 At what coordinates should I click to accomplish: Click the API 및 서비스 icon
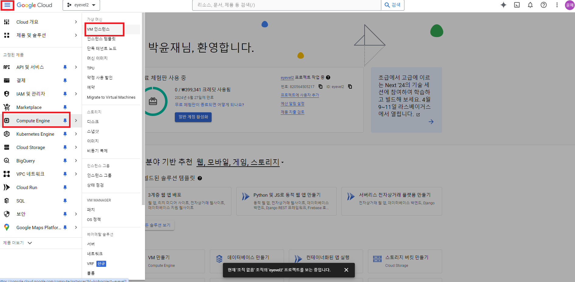7,67
